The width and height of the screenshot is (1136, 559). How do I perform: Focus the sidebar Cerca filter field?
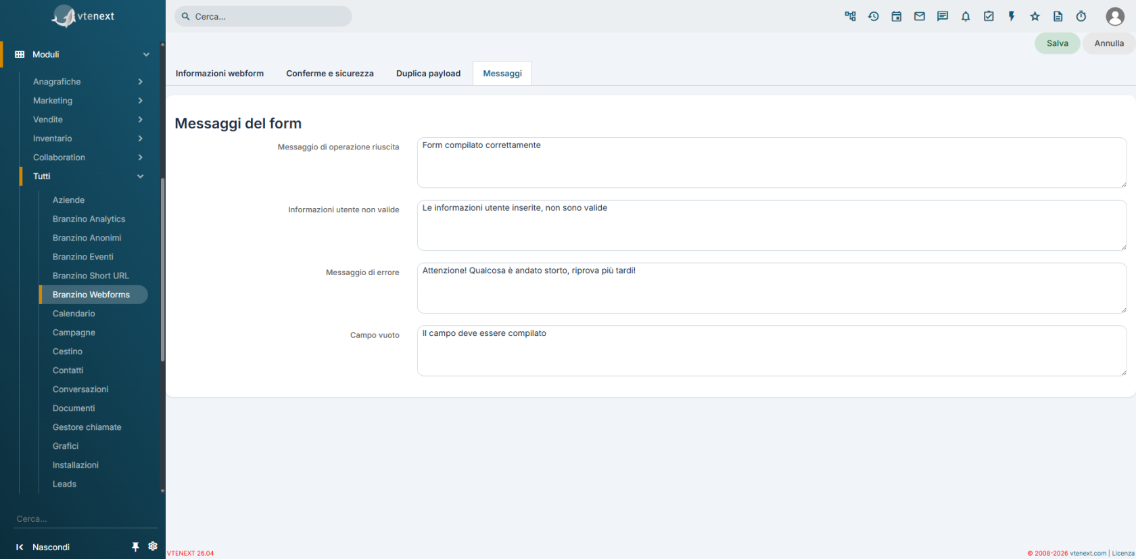click(85, 519)
